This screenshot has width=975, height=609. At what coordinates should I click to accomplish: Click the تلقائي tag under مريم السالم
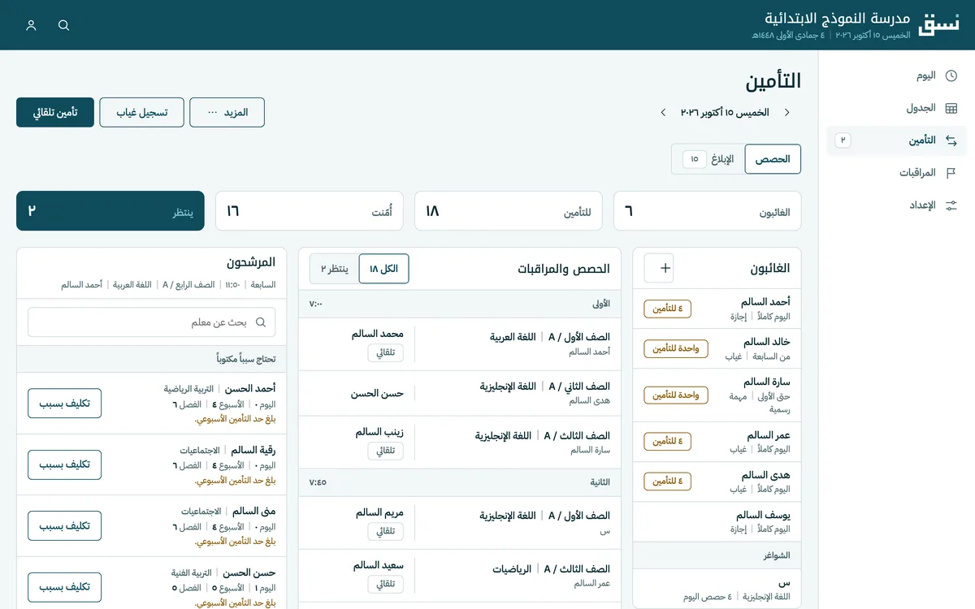point(386,532)
